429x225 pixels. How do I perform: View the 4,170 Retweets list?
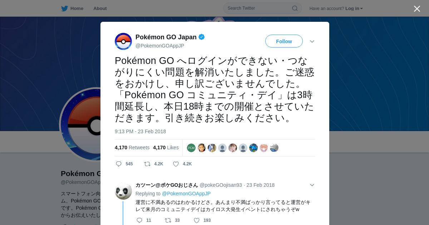(x=132, y=147)
